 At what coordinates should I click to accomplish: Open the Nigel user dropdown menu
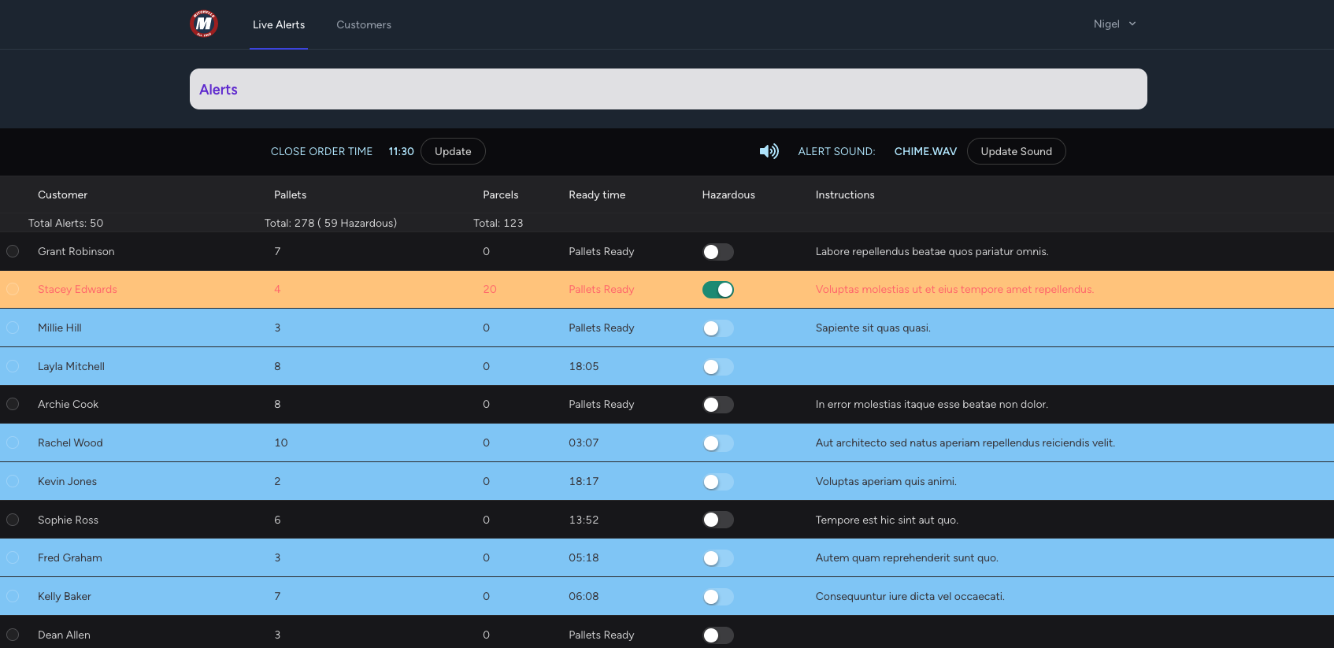point(1114,24)
